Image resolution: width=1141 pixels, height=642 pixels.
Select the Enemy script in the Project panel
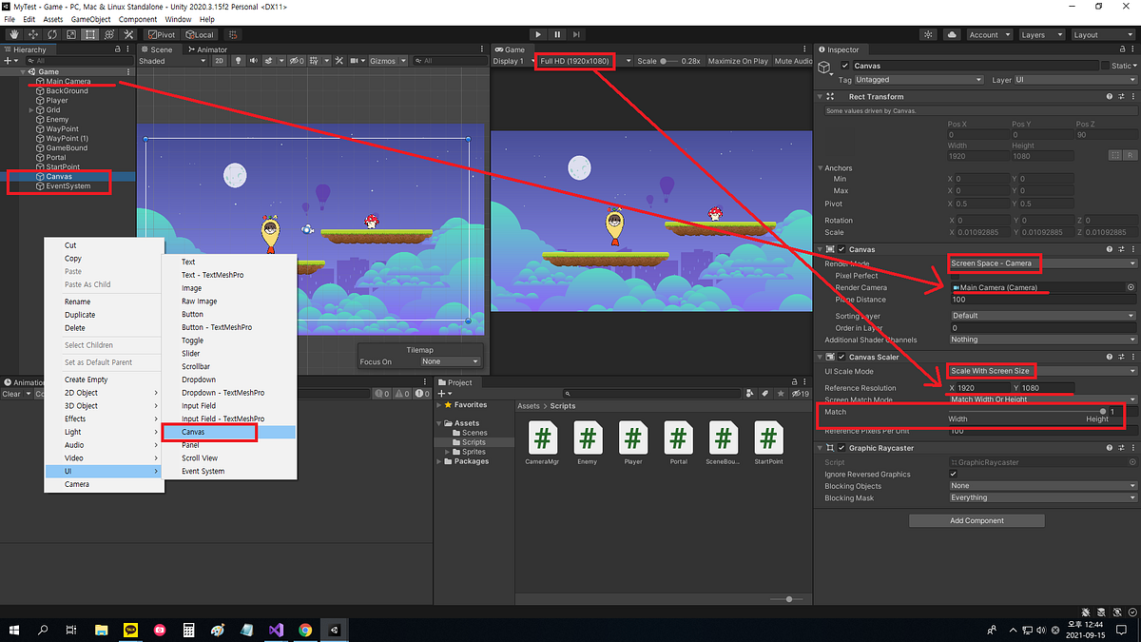coord(588,439)
